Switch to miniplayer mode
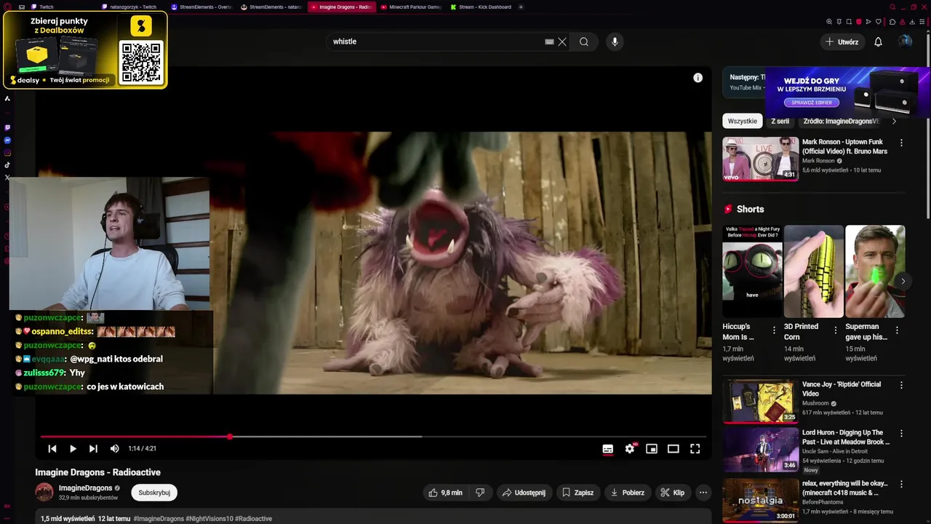 pos(652,449)
